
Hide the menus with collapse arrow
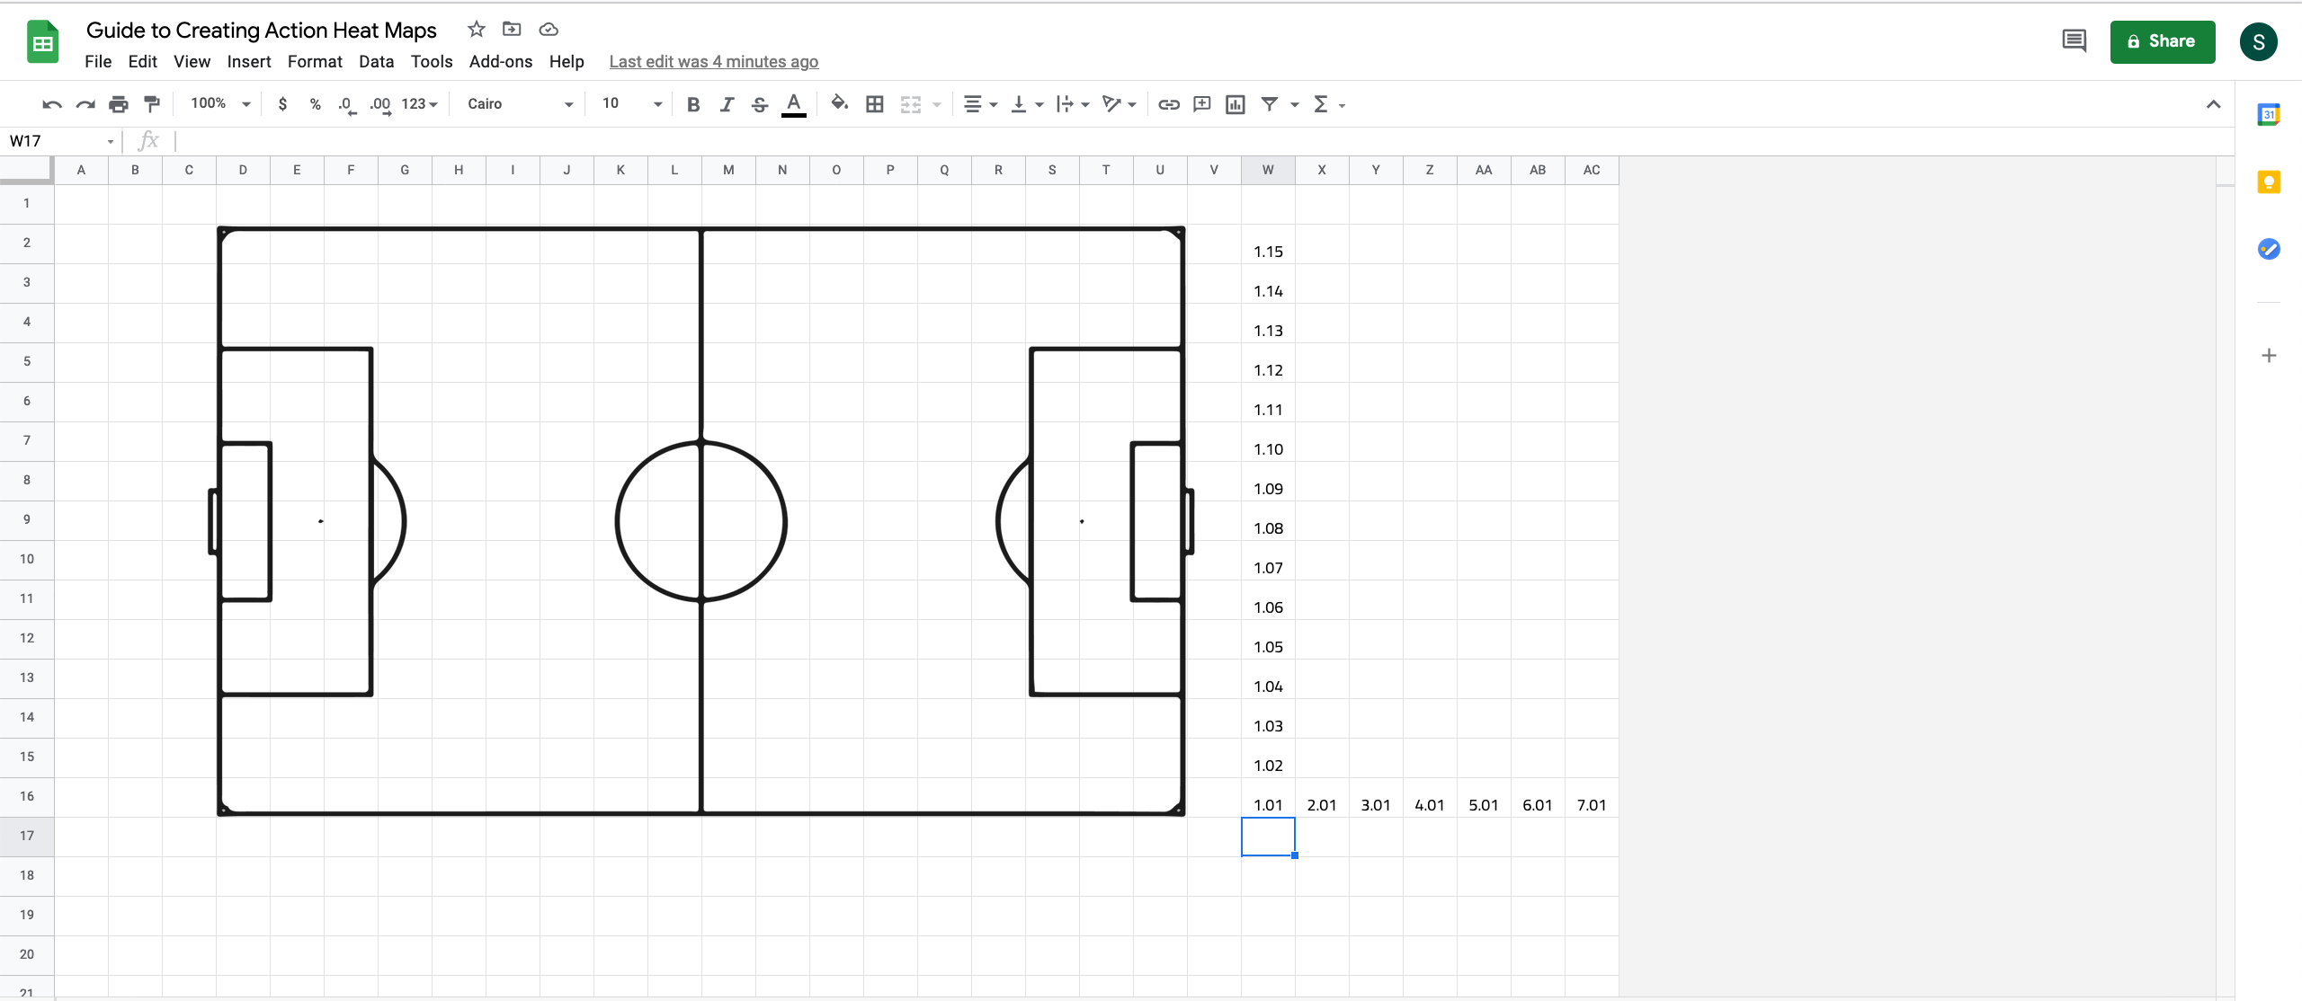[x=2213, y=104]
